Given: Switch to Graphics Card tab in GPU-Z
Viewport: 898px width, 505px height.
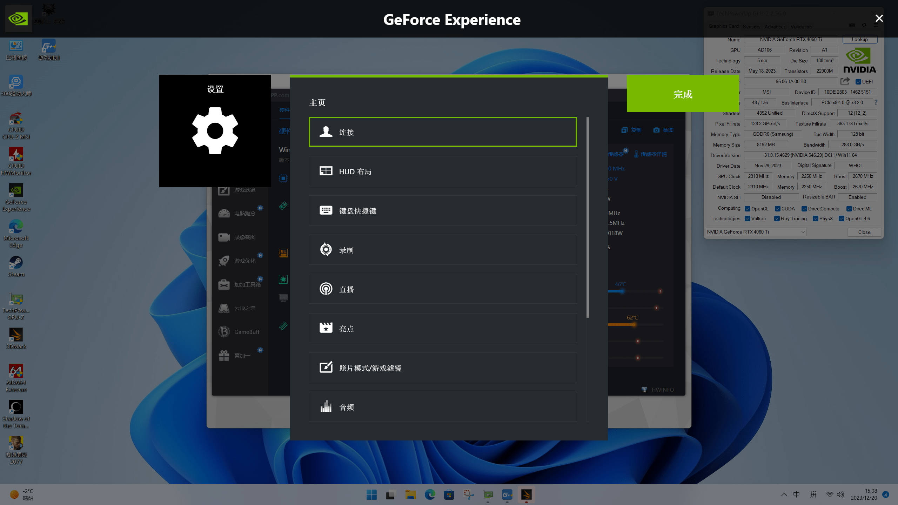Looking at the screenshot, I should (723, 26).
